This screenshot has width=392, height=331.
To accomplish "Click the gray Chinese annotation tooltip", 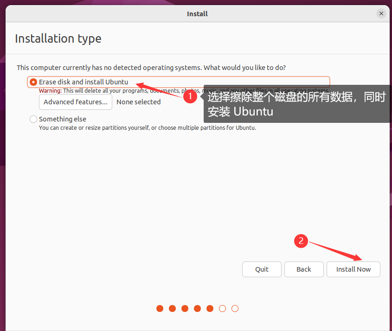I will [296, 104].
